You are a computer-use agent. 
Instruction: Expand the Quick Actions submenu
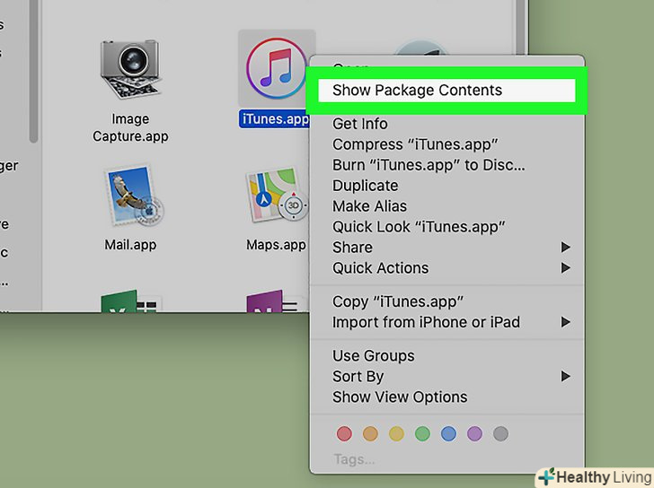pyautogui.click(x=446, y=267)
